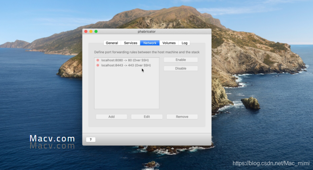313x170 pixels.
Task: Open the Services tab
Action: (131, 43)
